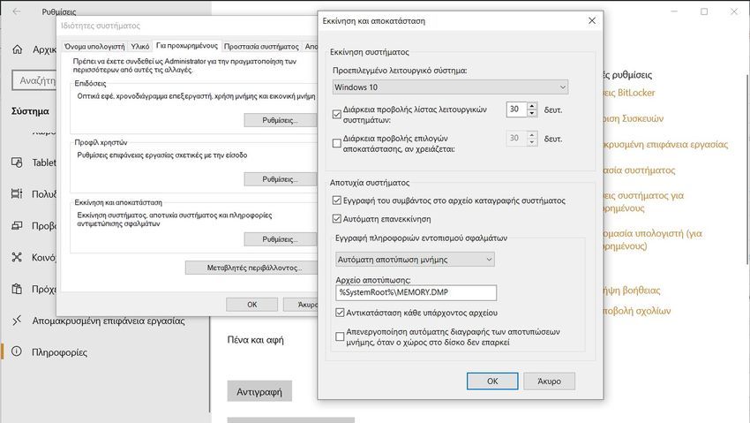The width and height of the screenshot is (750, 423).
Task: Disable the Αυτόματη επανεκκίνηση checkbox
Action: coord(336,218)
